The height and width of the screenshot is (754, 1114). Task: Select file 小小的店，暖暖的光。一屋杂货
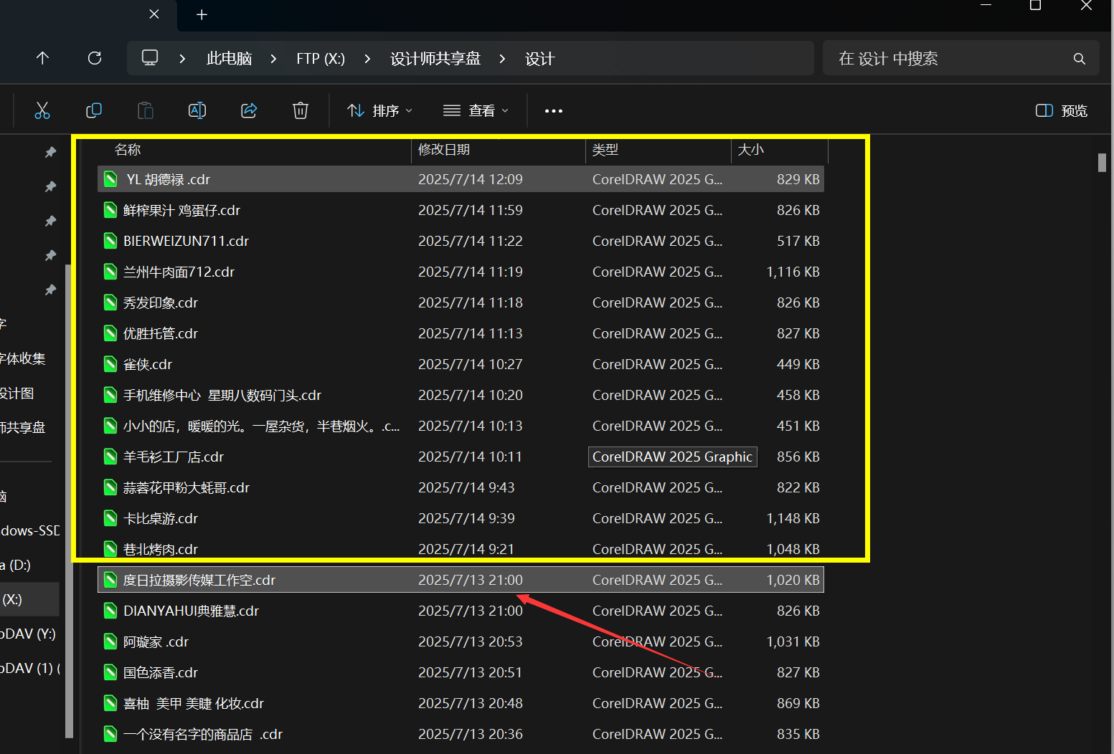coord(461,426)
